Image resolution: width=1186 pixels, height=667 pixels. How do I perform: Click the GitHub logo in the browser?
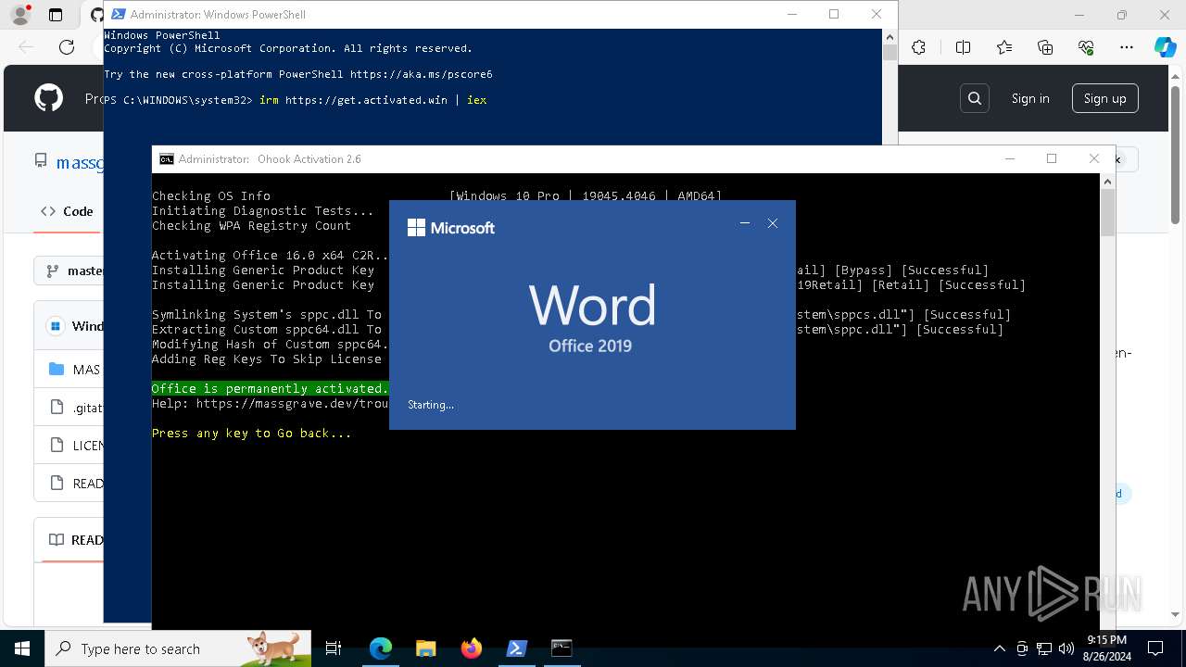coord(48,98)
